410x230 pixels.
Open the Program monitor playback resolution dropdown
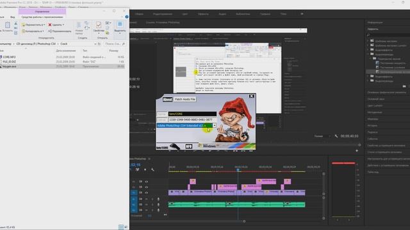(322, 136)
